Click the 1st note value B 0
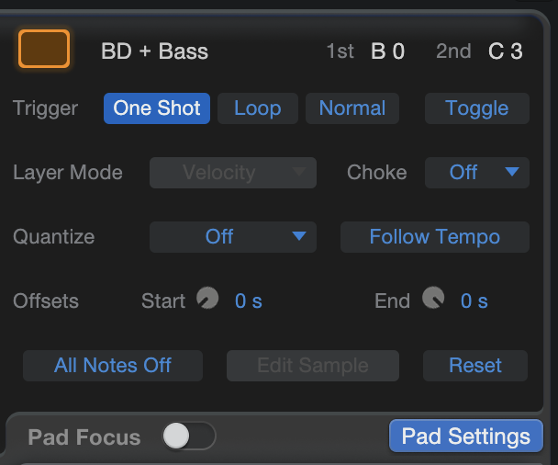Image resolution: width=558 pixels, height=465 pixels. (387, 51)
